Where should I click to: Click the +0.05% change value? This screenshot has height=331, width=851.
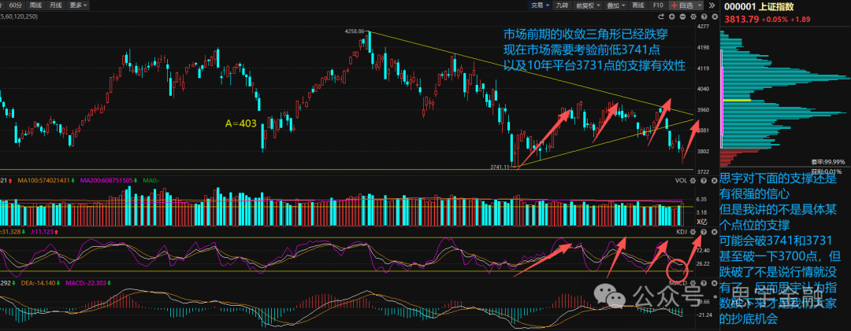774,20
